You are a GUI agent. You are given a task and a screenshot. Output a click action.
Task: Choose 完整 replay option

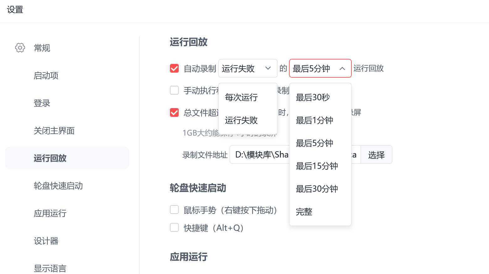click(304, 212)
